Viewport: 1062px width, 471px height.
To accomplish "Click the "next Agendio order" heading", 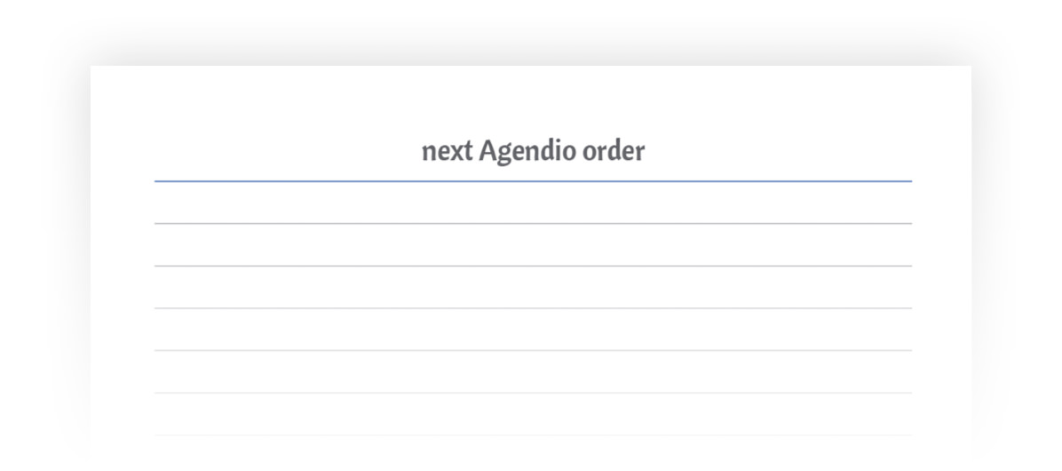I will [x=533, y=152].
